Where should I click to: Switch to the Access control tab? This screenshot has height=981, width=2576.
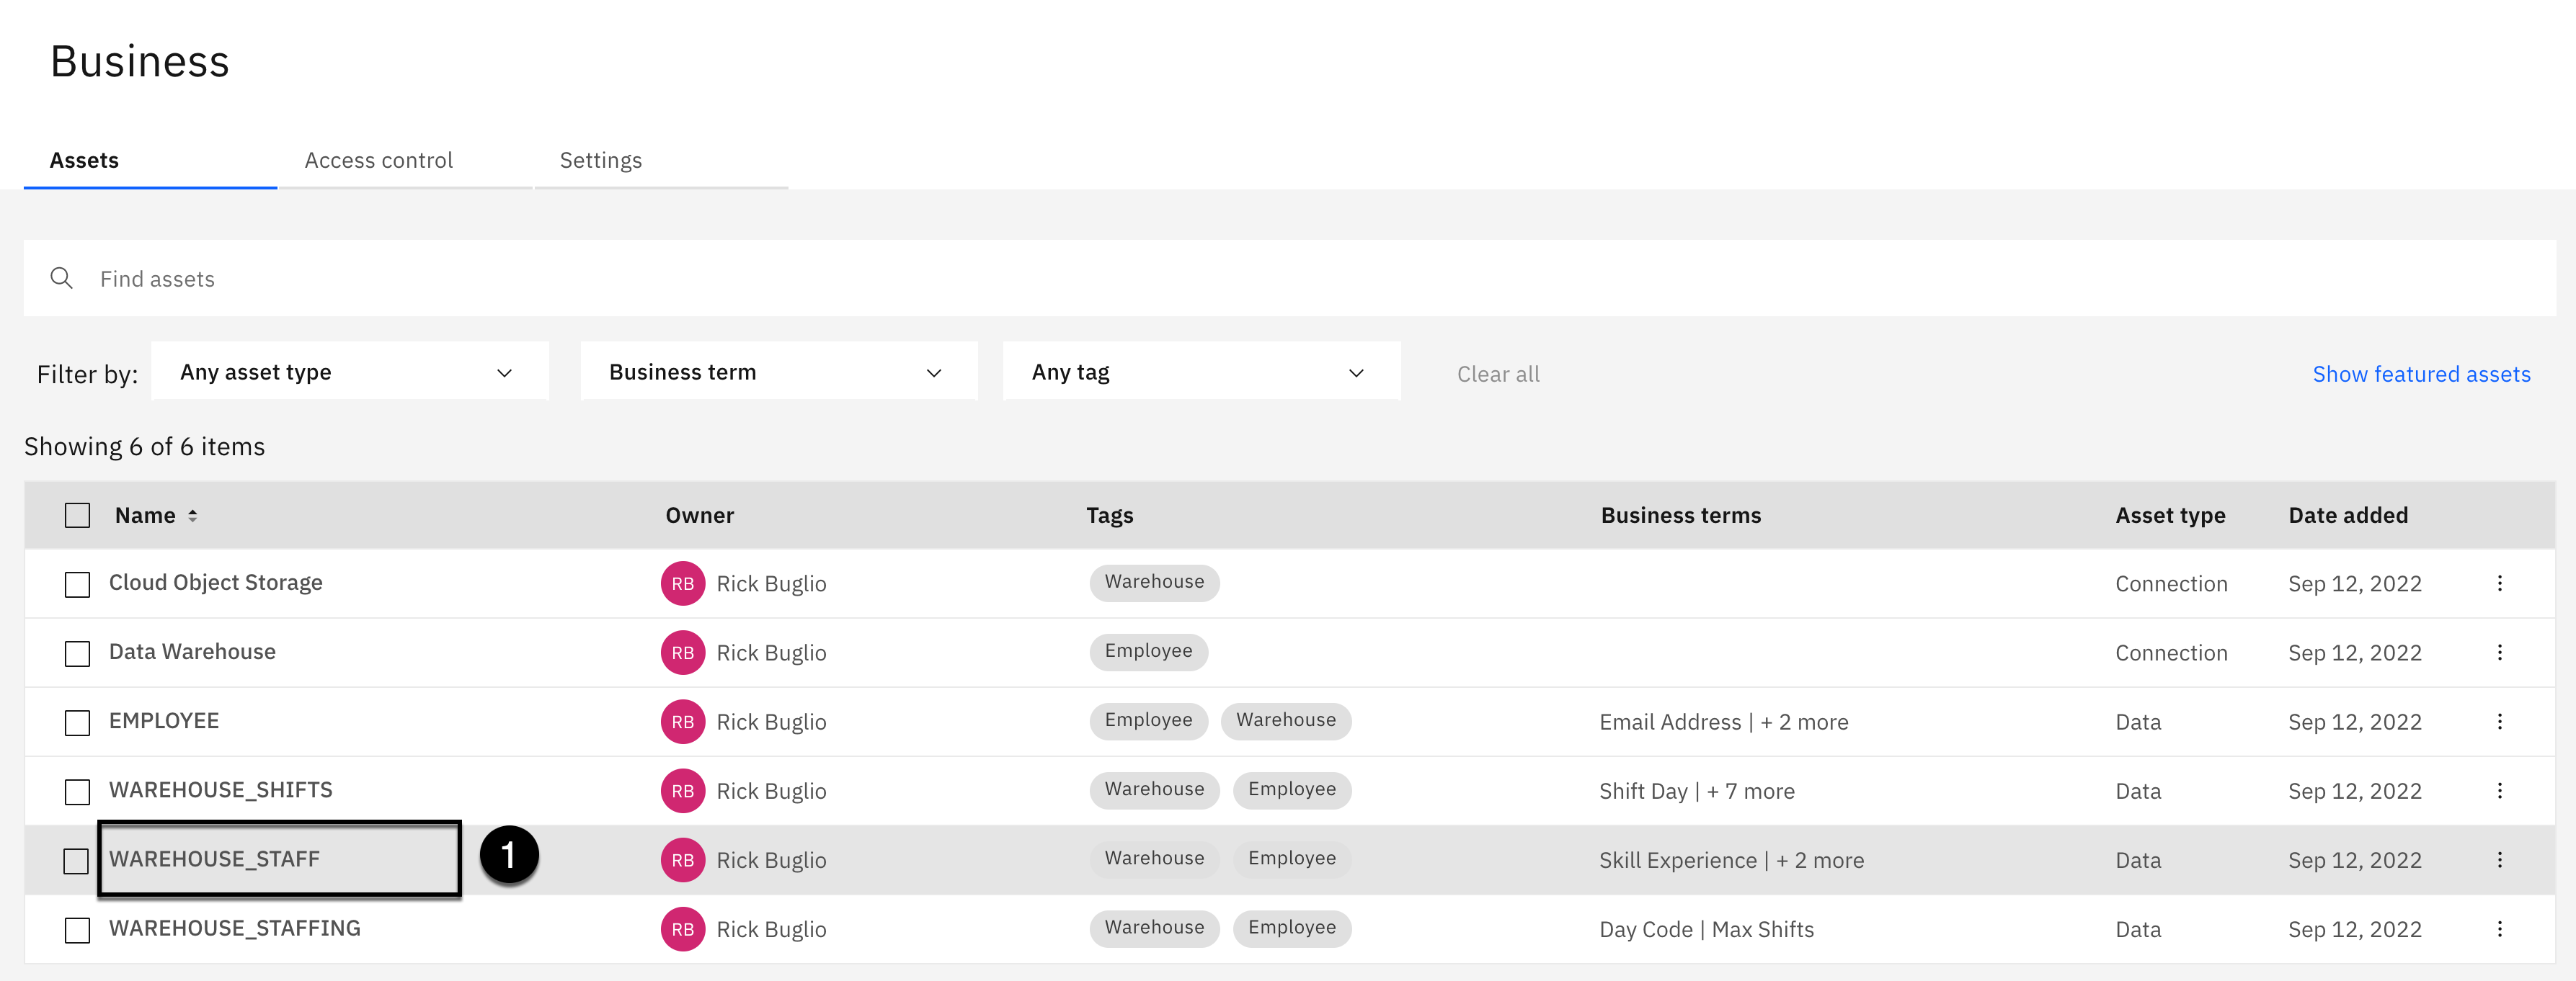pos(378,161)
